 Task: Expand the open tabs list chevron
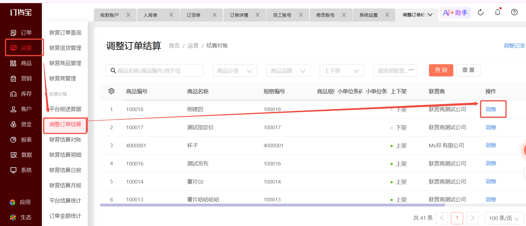(430, 15)
